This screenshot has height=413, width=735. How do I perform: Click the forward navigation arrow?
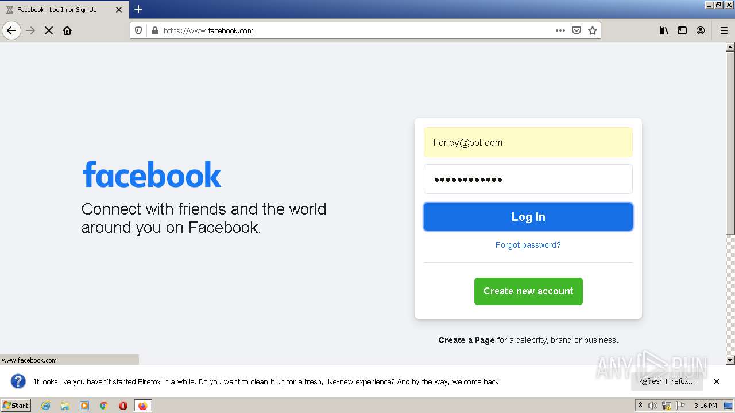coord(30,30)
